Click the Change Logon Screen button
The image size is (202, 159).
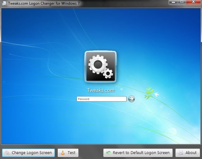[29, 153]
